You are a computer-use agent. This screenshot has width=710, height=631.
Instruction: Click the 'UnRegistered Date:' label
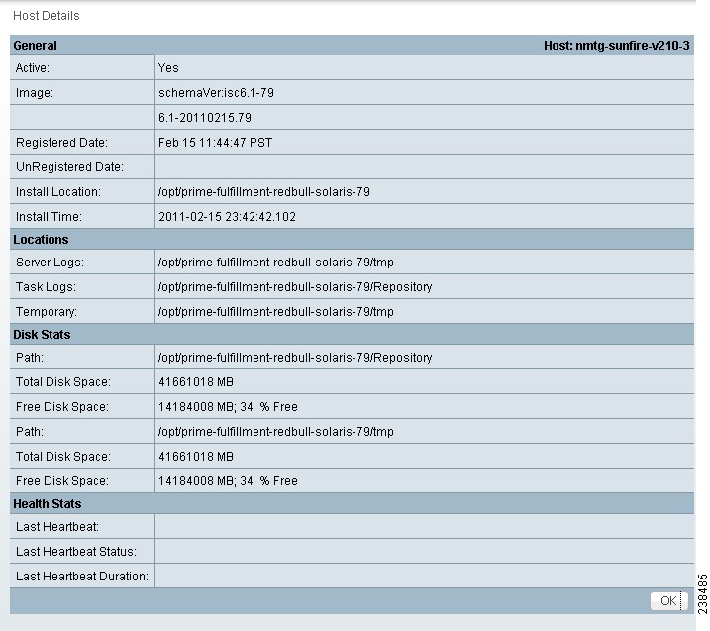pos(69,167)
